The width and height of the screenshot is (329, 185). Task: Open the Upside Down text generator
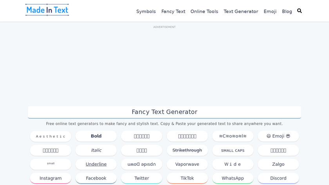[141, 164]
